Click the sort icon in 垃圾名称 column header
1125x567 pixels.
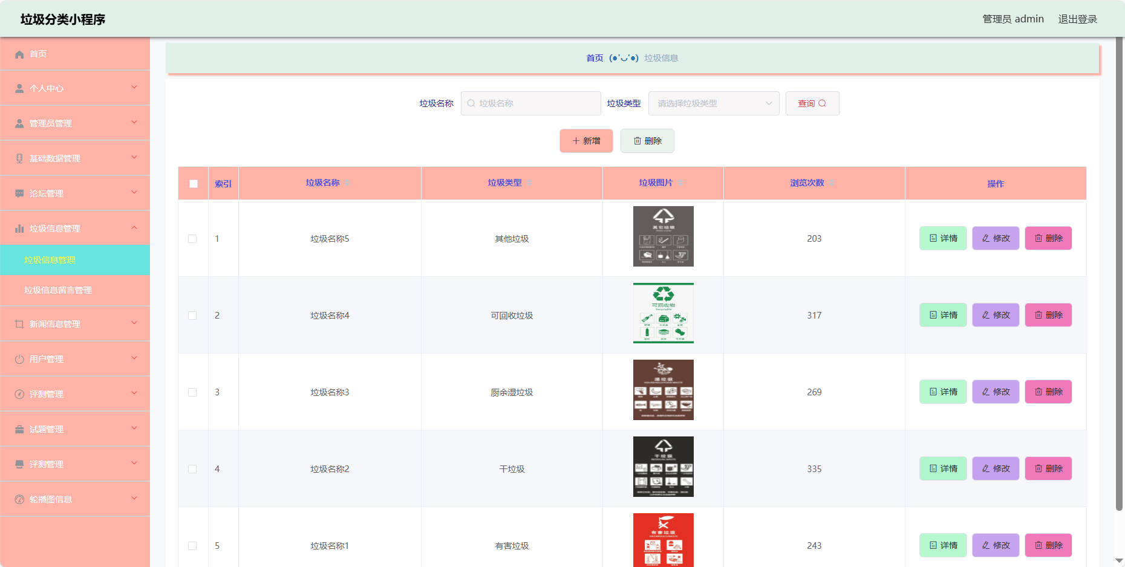click(347, 183)
